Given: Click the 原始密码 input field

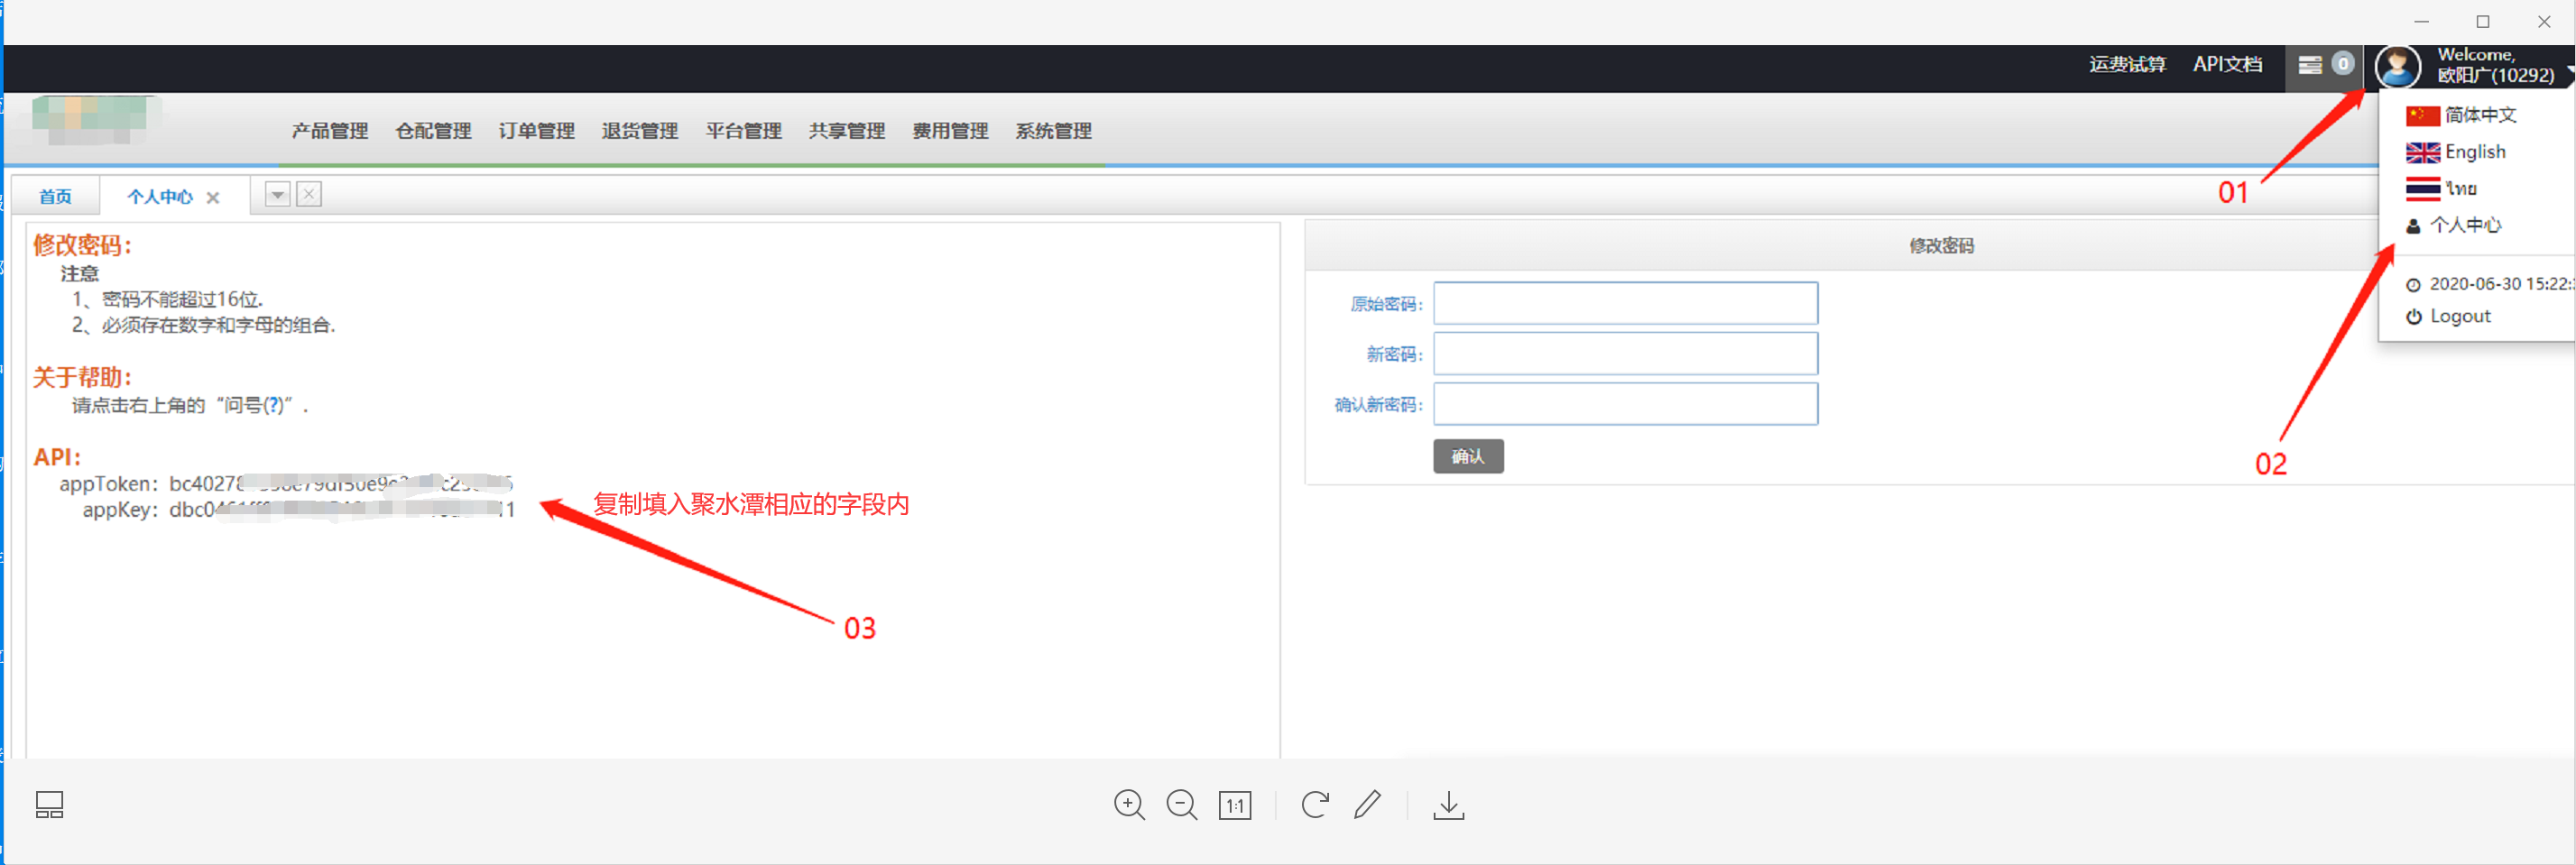Looking at the screenshot, I should click(1625, 304).
